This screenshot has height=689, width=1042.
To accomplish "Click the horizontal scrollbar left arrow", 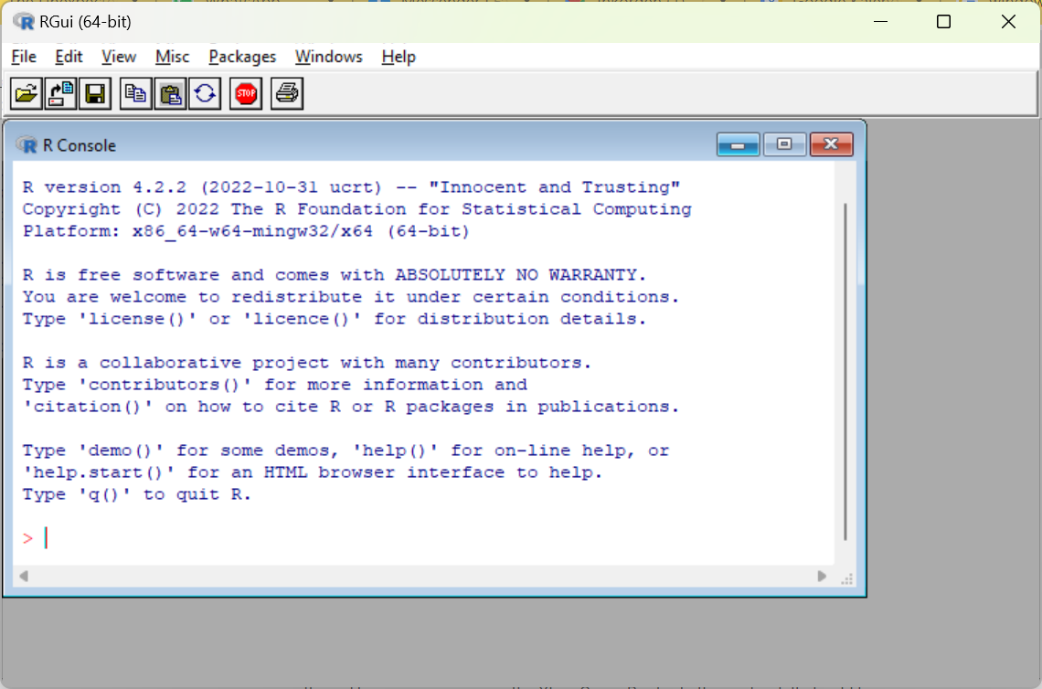I will pyautogui.click(x=24, y=576).
